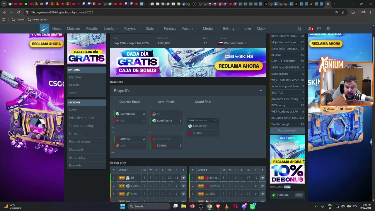Show hidden system tray icons chevron
This screenshot has width=375, height=211.
pos(316,206)
